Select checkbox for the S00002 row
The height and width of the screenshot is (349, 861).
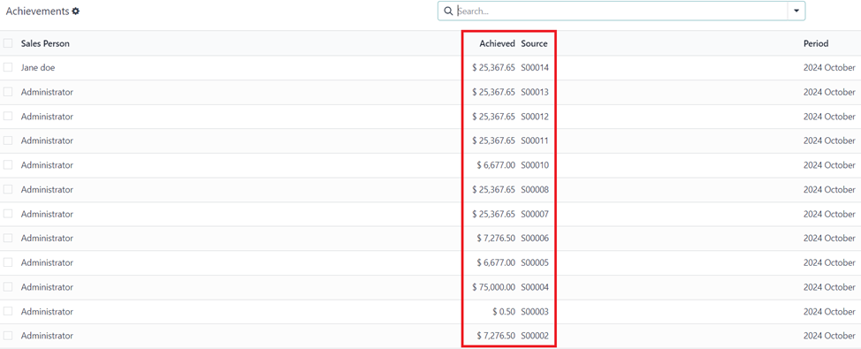[8, 336]
